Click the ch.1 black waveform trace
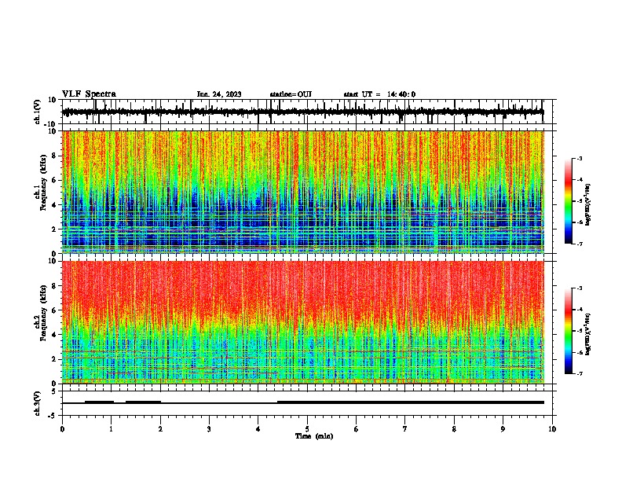This screenshot has height=481, width=622. point(302,112)
